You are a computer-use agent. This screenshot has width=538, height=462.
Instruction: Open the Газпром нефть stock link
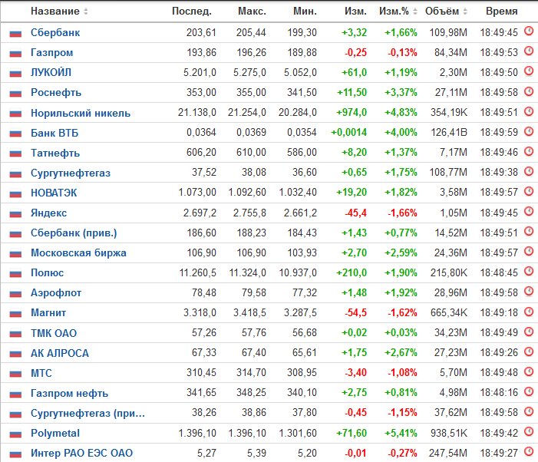pos(69,393)
